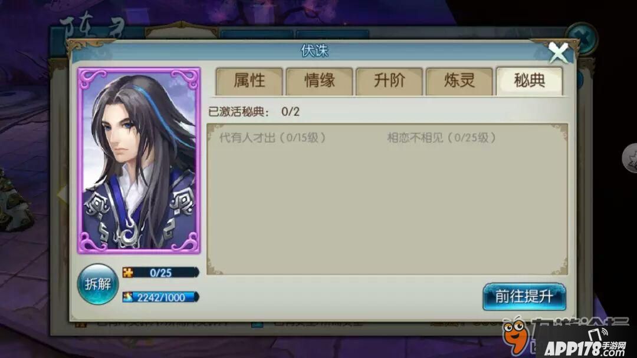This screenshot has width=637, height=358.
Task: Click the orange mascot logo icon
Action: click(515, 335)
